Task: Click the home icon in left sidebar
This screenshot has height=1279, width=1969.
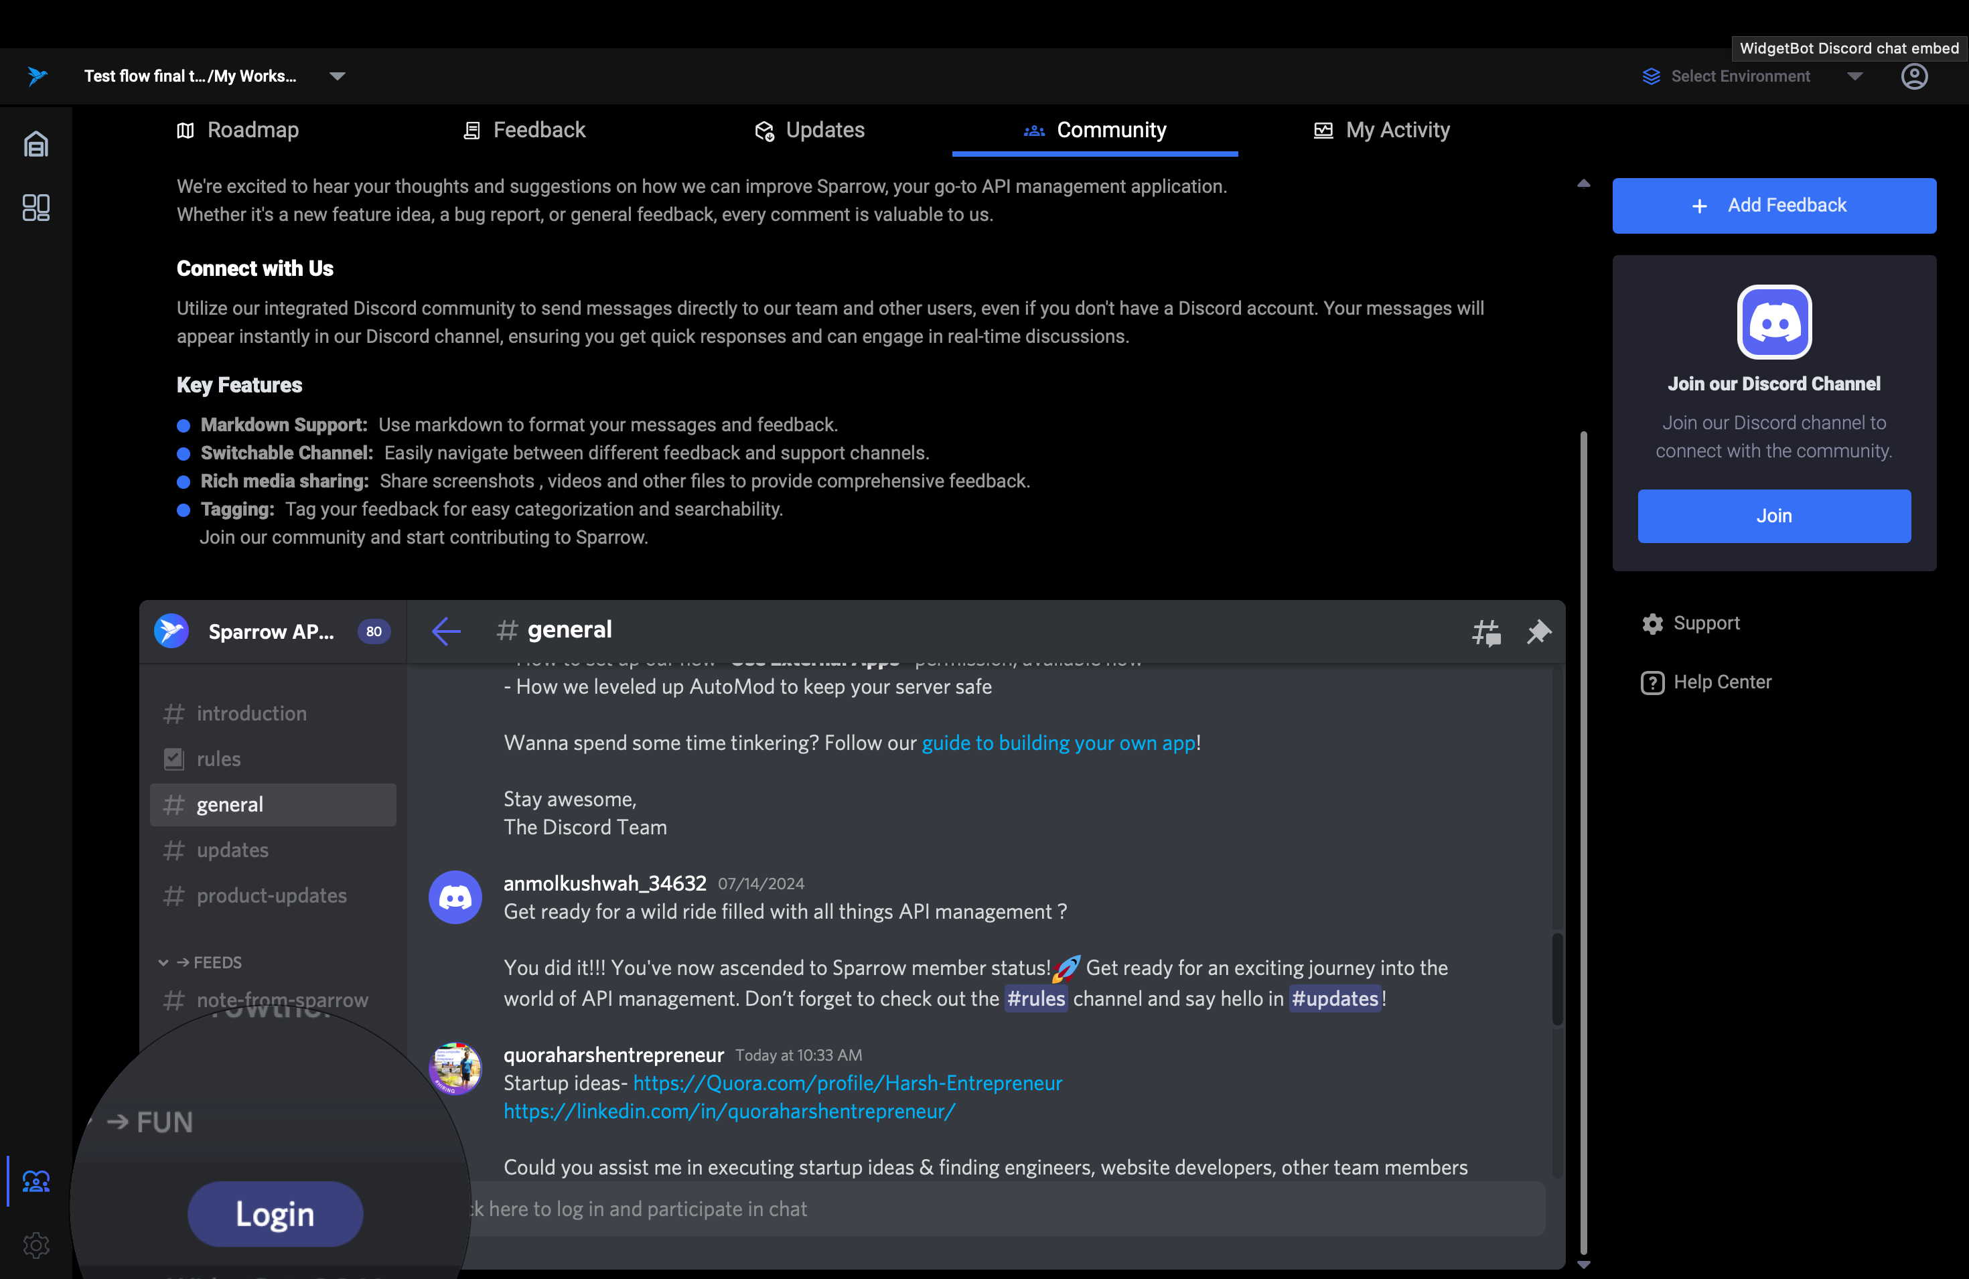Action: pos(35,144)
